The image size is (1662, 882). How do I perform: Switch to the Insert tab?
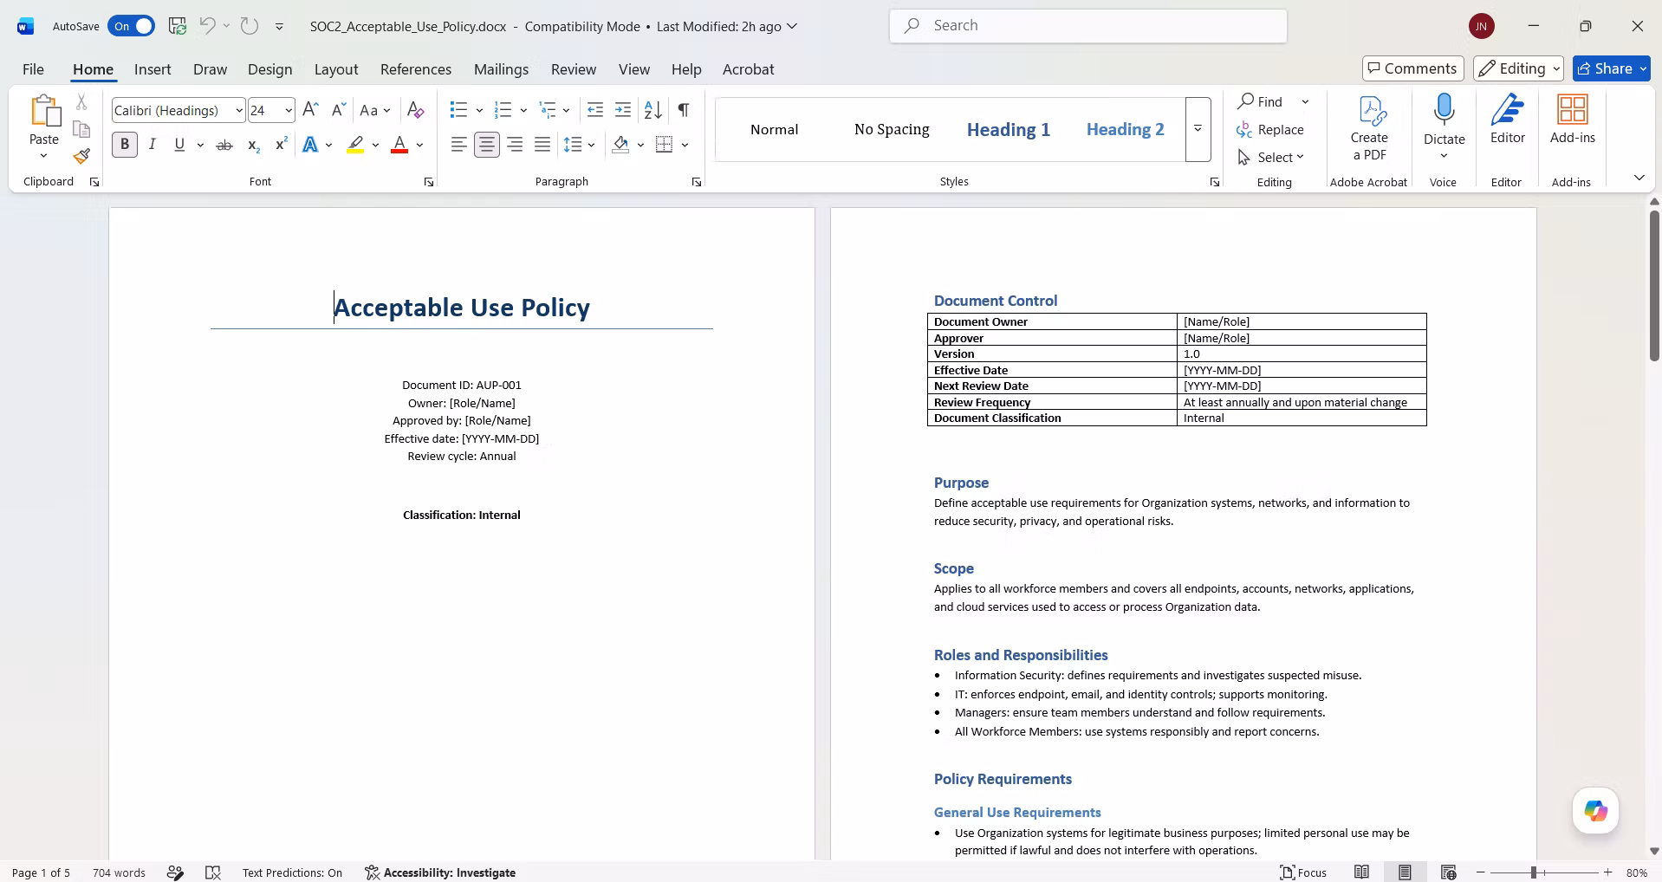click(153, 69)
